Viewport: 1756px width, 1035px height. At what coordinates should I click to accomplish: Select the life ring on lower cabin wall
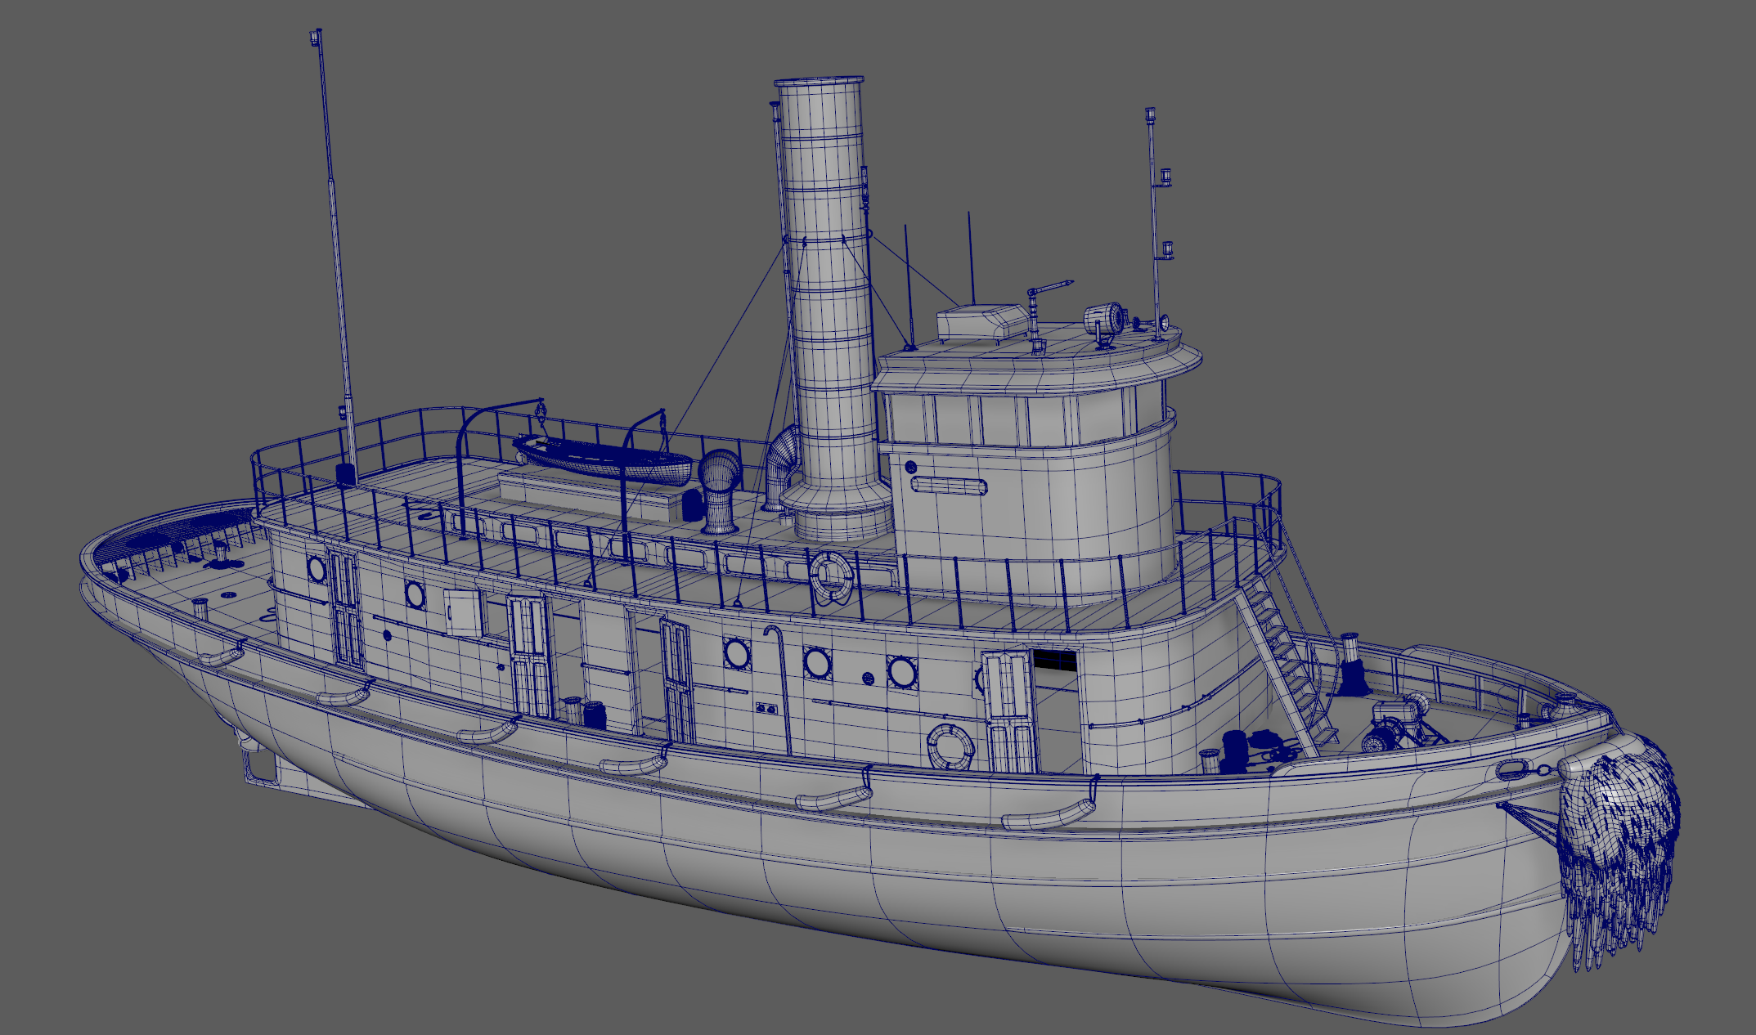[x=950, y=746]
